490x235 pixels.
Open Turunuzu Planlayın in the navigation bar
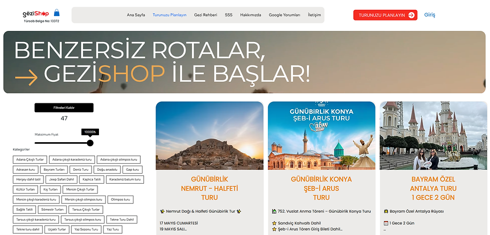click(169, 15)
